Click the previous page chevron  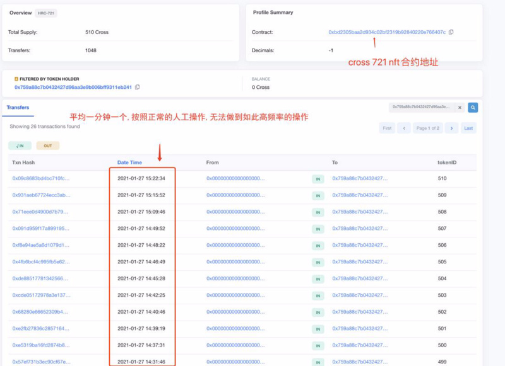click(x=404, y=127)
